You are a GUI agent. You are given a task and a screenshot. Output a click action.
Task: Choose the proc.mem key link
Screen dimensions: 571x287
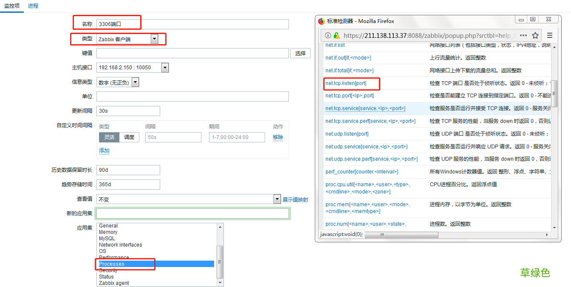[367, 207]
